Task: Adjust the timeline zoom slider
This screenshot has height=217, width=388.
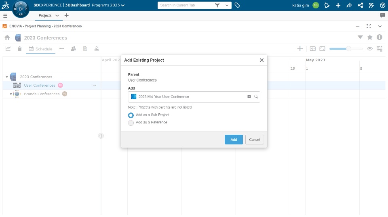Action: (348, 49)
